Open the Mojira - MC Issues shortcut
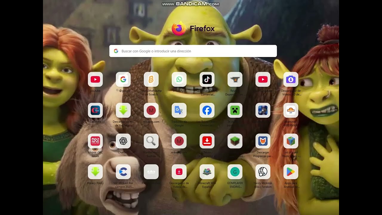Screen dimensions: 382x215 pyautogui.click(x=95, y=141)
